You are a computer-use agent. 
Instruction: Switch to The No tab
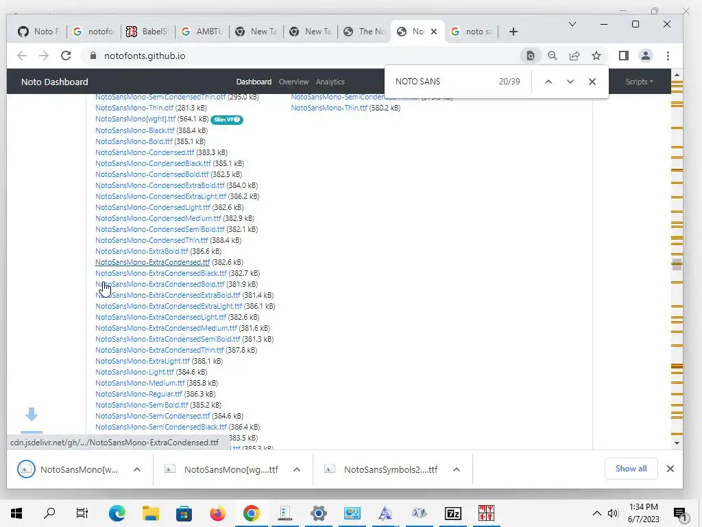pyautogui.click(x=365, y=32)
